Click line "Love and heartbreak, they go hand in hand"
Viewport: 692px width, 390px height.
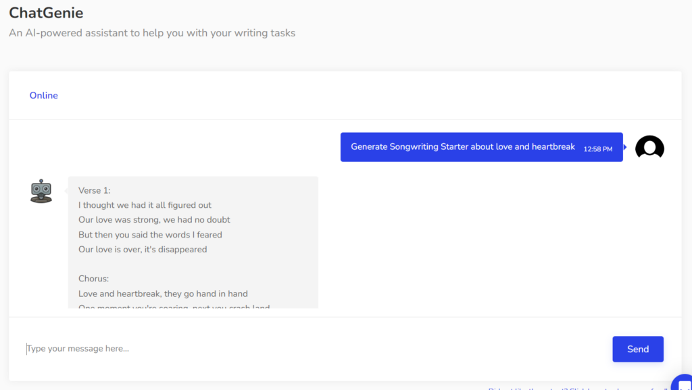tap(163, 294)
